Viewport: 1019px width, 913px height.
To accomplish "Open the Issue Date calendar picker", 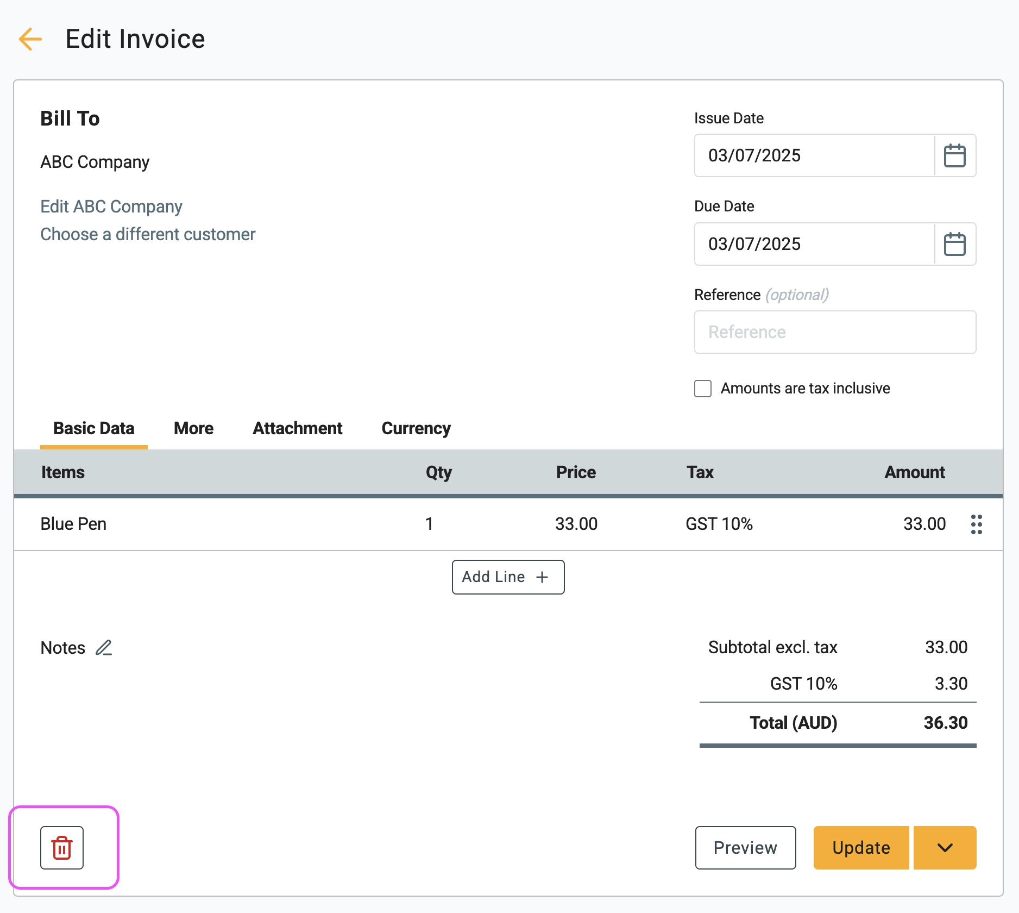I will pos(954,155).
